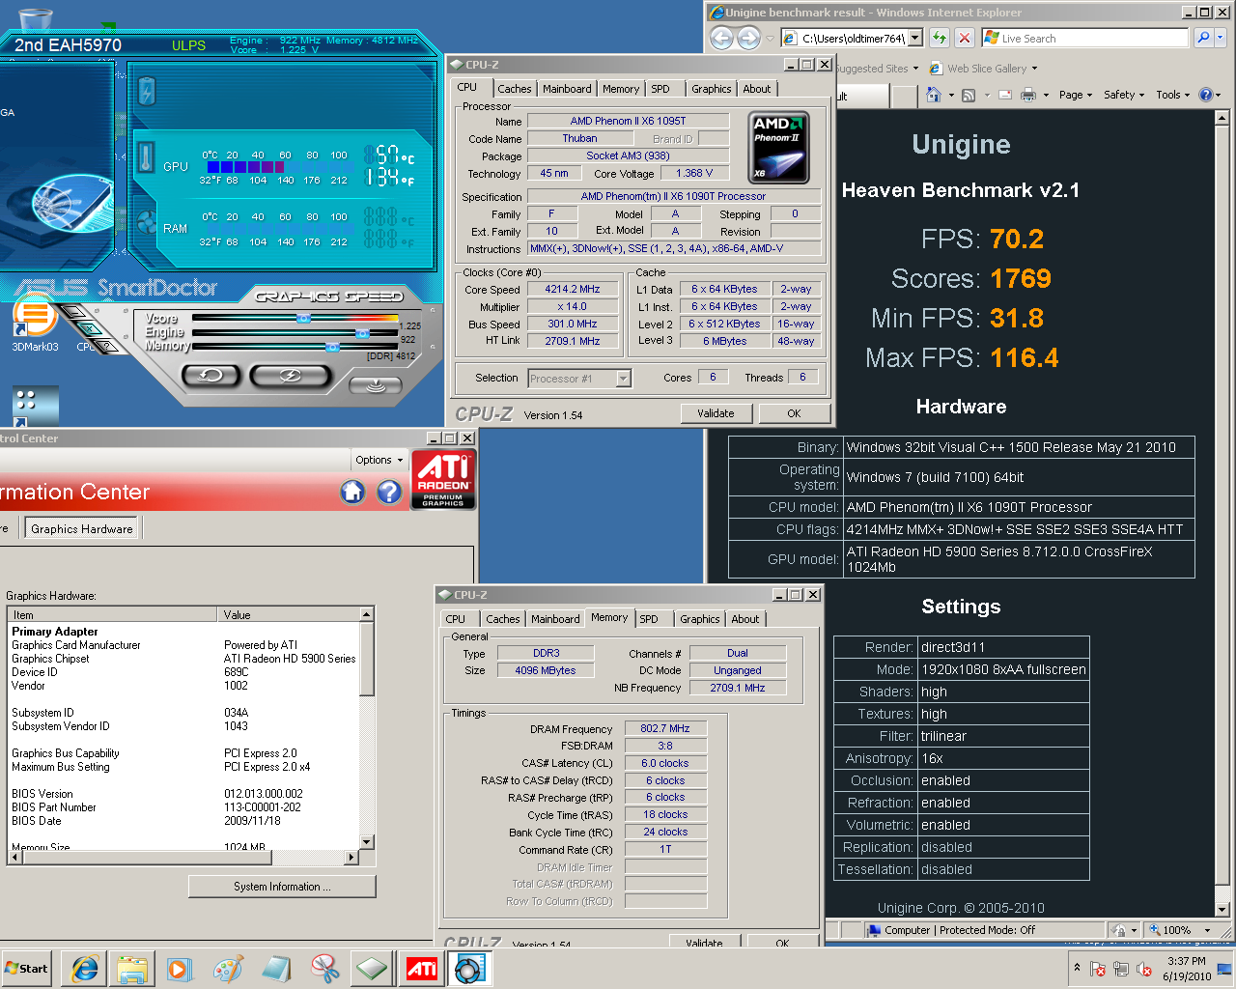1236x989 pixels.
Task: Click SmartDoctor thermometer icon beside GPU
Action: 146,156
